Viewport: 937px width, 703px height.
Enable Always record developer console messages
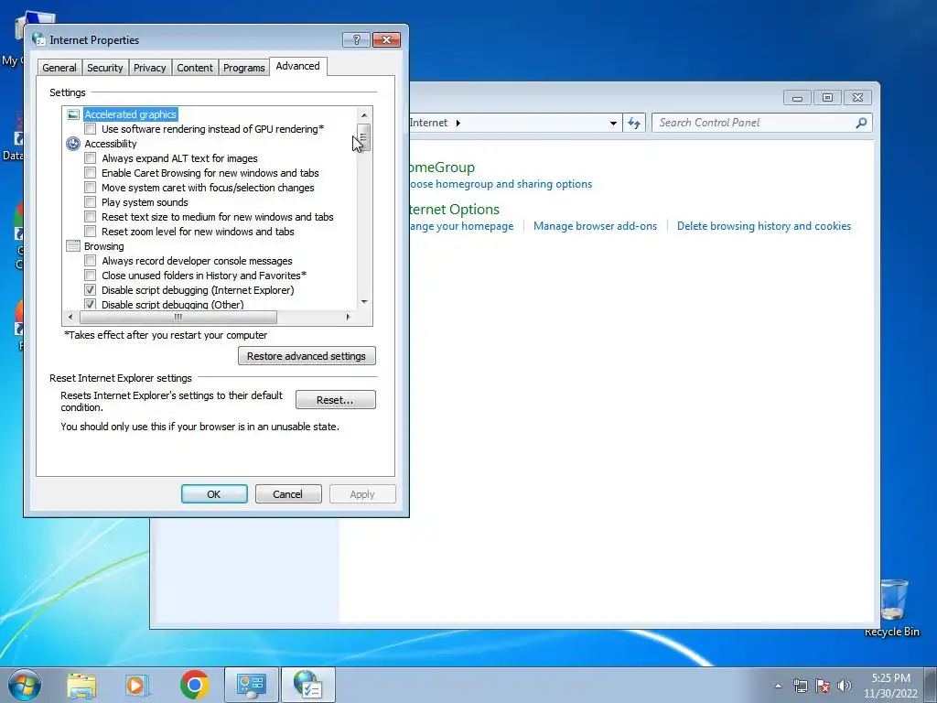91,261
